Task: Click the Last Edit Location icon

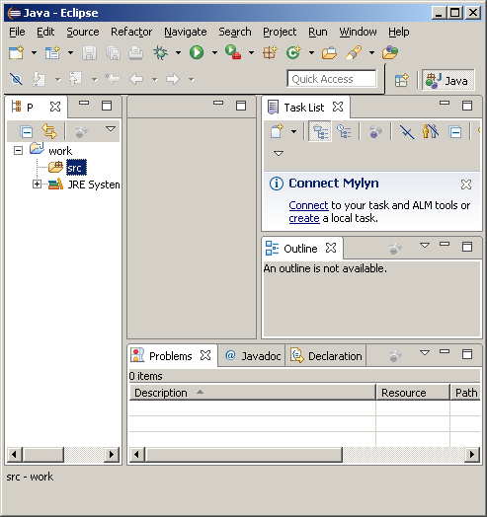Action: [x=113, y=79]
